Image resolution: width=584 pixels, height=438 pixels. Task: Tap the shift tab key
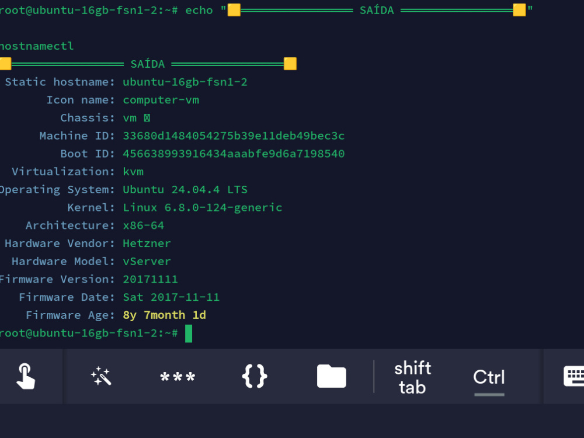tap(413, 377)
